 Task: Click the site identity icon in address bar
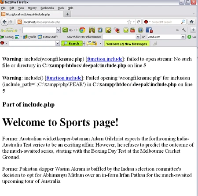19,22
